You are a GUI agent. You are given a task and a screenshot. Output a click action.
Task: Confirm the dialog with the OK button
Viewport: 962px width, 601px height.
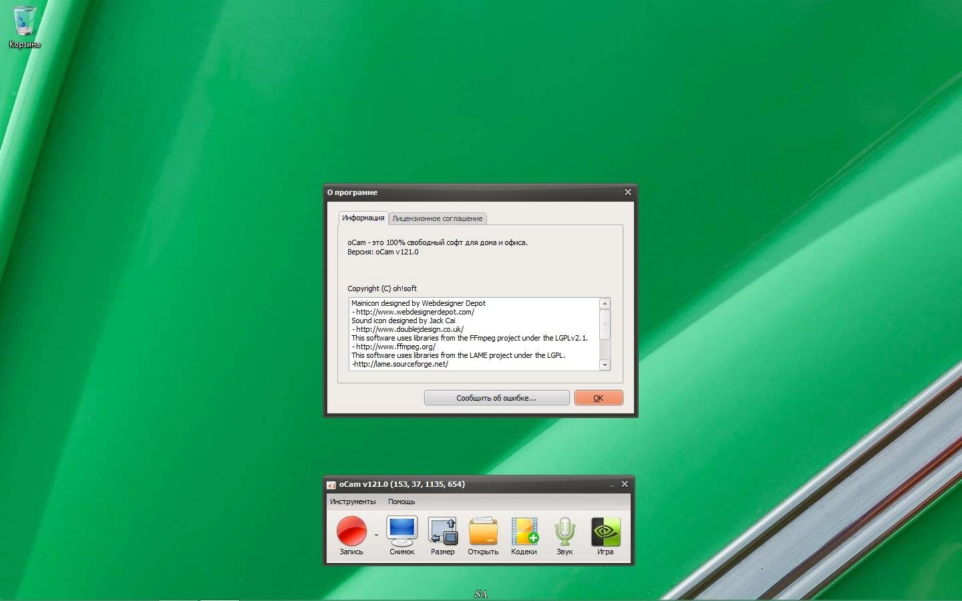599,398
